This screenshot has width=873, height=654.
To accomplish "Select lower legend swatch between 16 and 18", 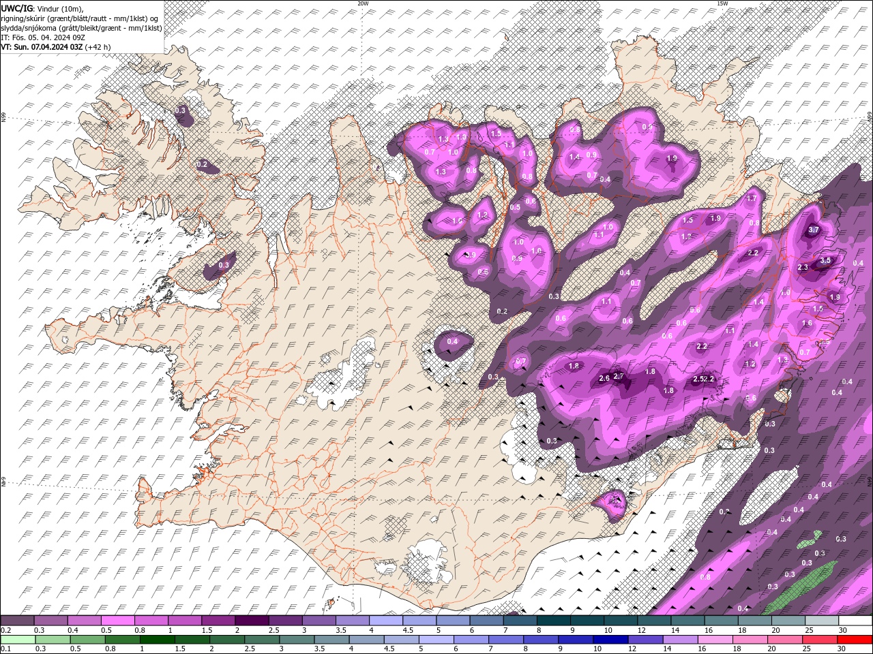I will [714, 639].
